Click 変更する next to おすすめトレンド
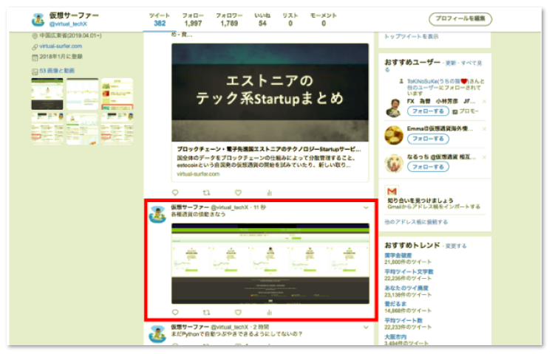 coord(456,246)
